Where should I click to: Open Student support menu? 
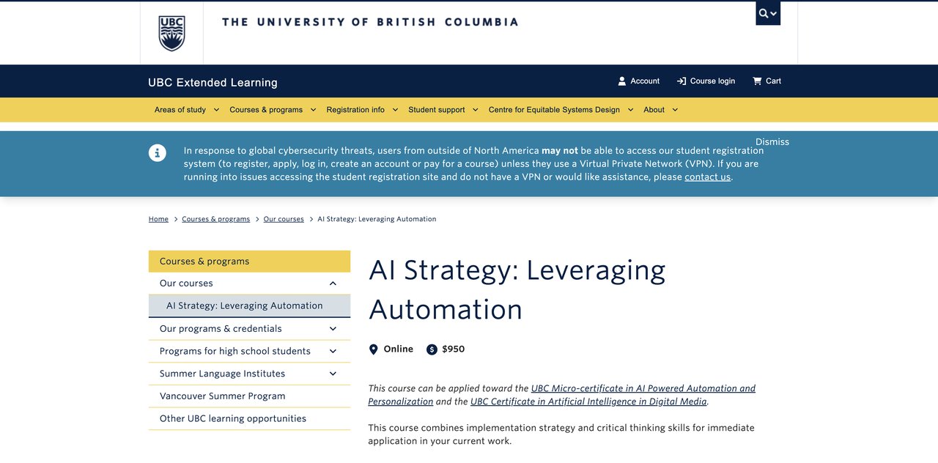pyautogui.click(x=437, y=110)
